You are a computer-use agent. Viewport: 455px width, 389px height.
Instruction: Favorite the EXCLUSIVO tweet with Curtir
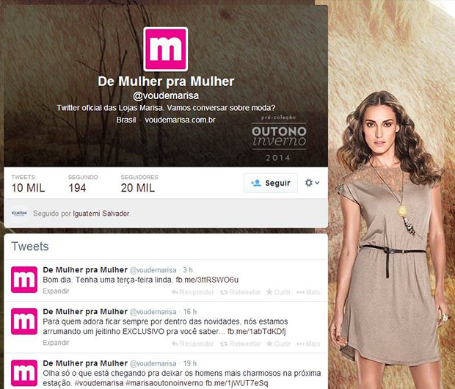tap(278, 343)
